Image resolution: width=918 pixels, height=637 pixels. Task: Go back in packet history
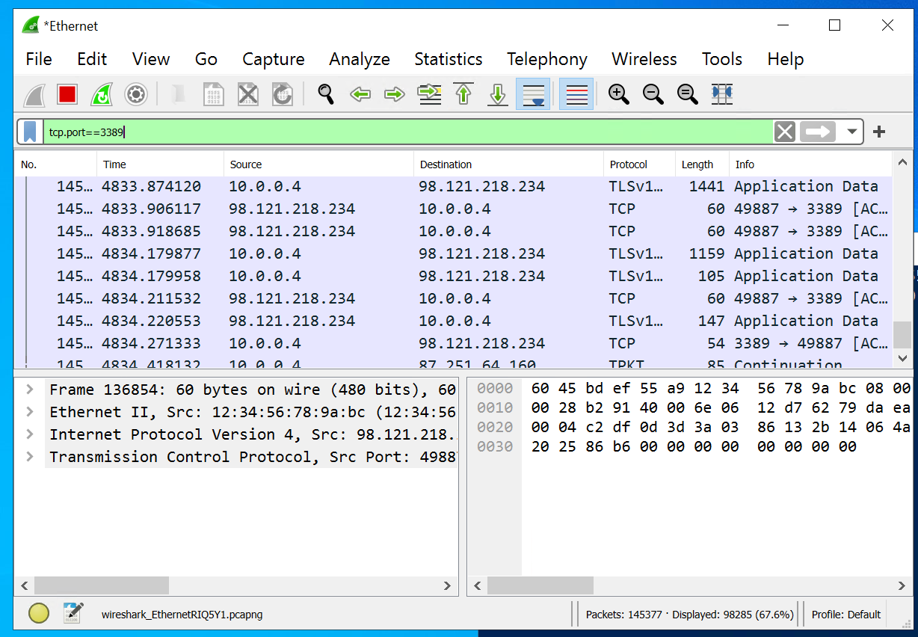click(x=360, y=94)
